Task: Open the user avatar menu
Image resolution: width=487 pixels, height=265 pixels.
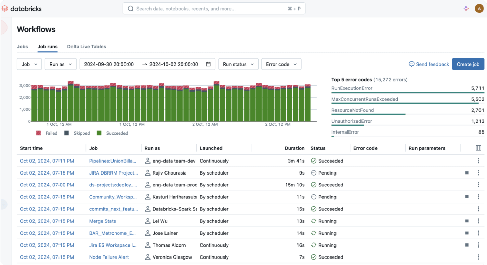Action: tap(479, 9)
